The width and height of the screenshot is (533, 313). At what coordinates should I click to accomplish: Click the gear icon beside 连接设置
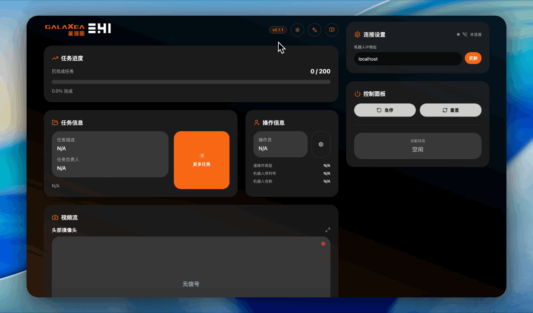[x=358, y=34]
